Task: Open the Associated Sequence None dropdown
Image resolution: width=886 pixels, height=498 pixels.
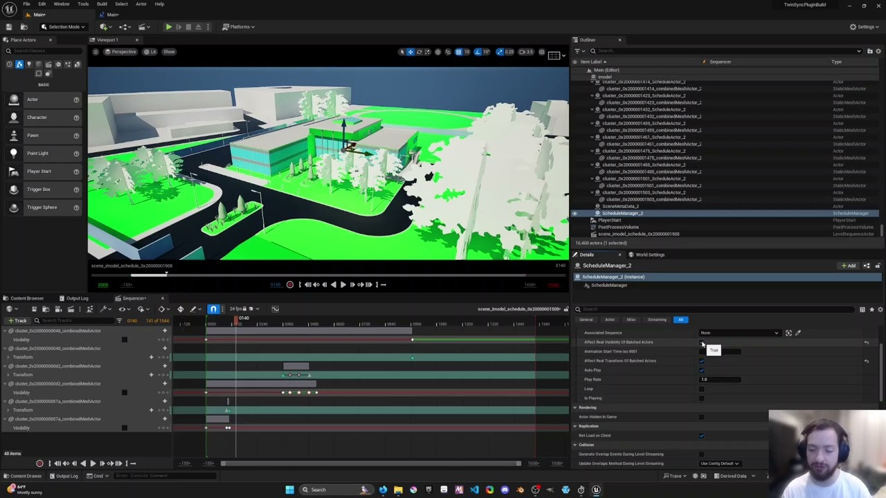Action: pyautogui.click(x=739, y=333)
